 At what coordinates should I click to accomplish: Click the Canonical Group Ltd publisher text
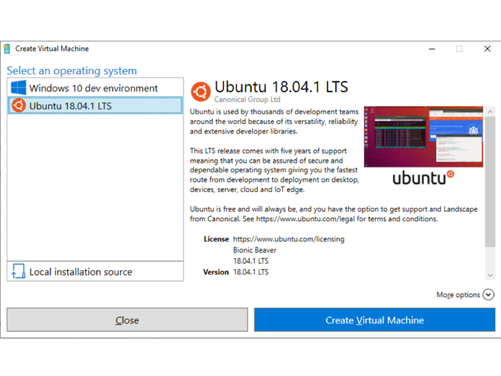[x=247, y=100]
